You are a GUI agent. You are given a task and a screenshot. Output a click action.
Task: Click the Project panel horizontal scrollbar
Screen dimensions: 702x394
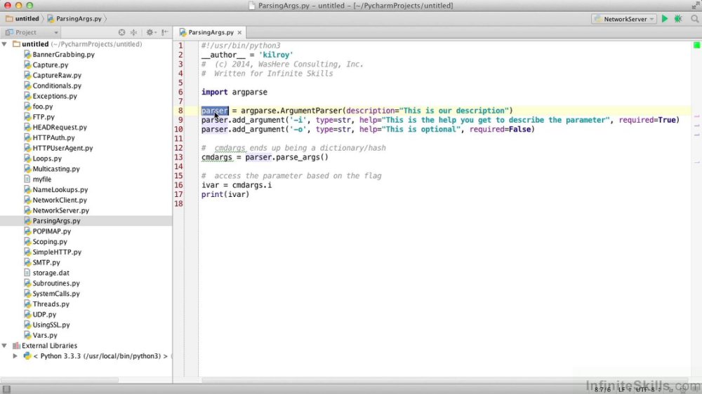tap(60, 380)
